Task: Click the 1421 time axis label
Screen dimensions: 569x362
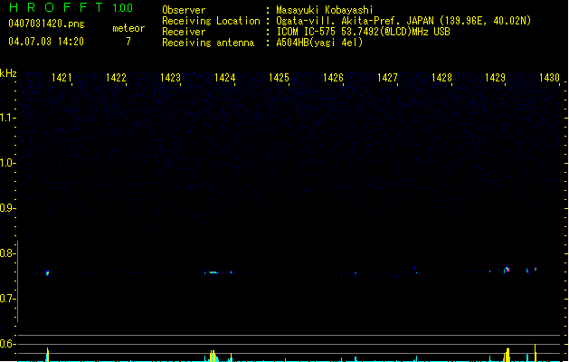Action: click(62, 78)
